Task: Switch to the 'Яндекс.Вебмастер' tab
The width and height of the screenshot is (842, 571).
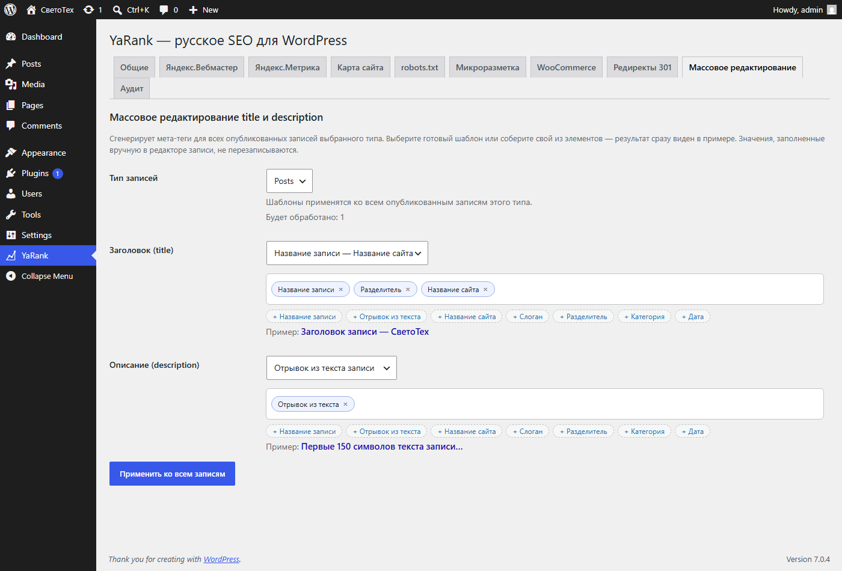Action: coord(201,67)
